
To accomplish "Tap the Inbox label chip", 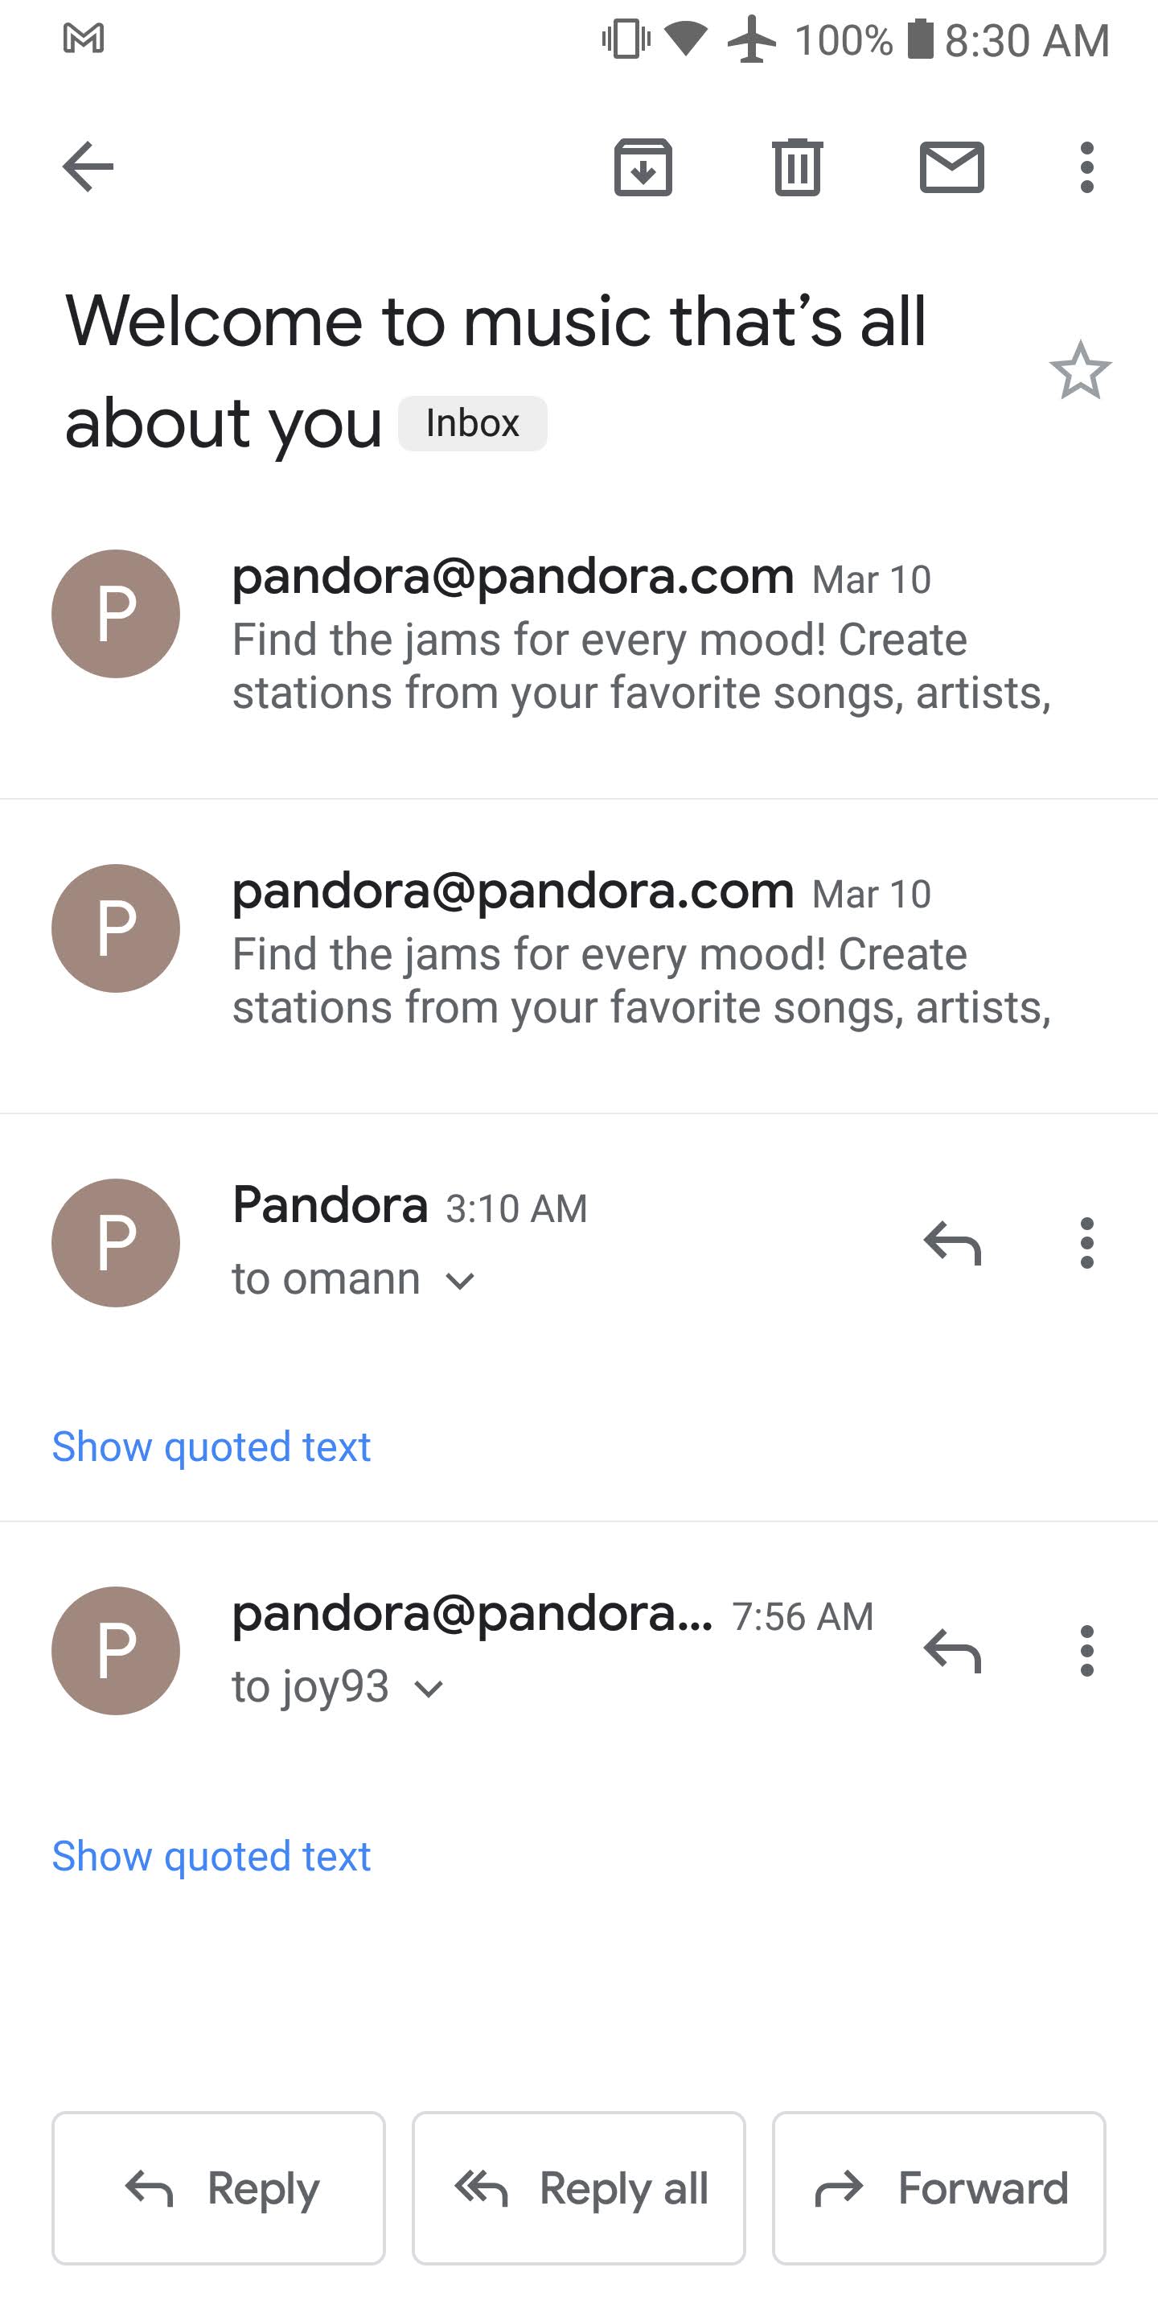I will [x=472, y=424].
